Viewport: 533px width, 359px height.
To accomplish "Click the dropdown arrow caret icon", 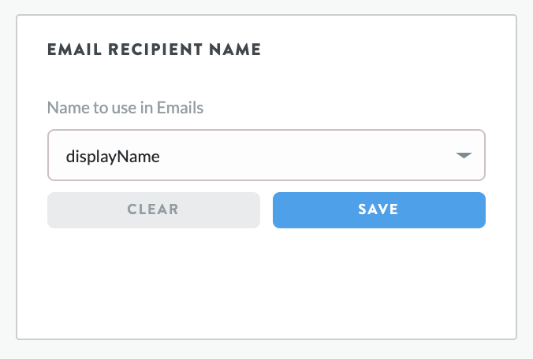I will pyautogui.click(x=464, y=156).
